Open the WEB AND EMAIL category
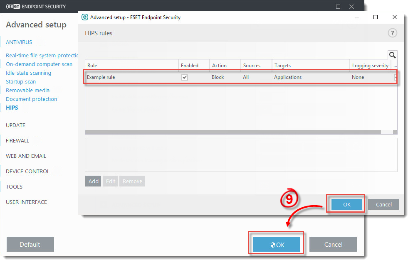Viewport: 408px width, 260px height. point(26,156)
